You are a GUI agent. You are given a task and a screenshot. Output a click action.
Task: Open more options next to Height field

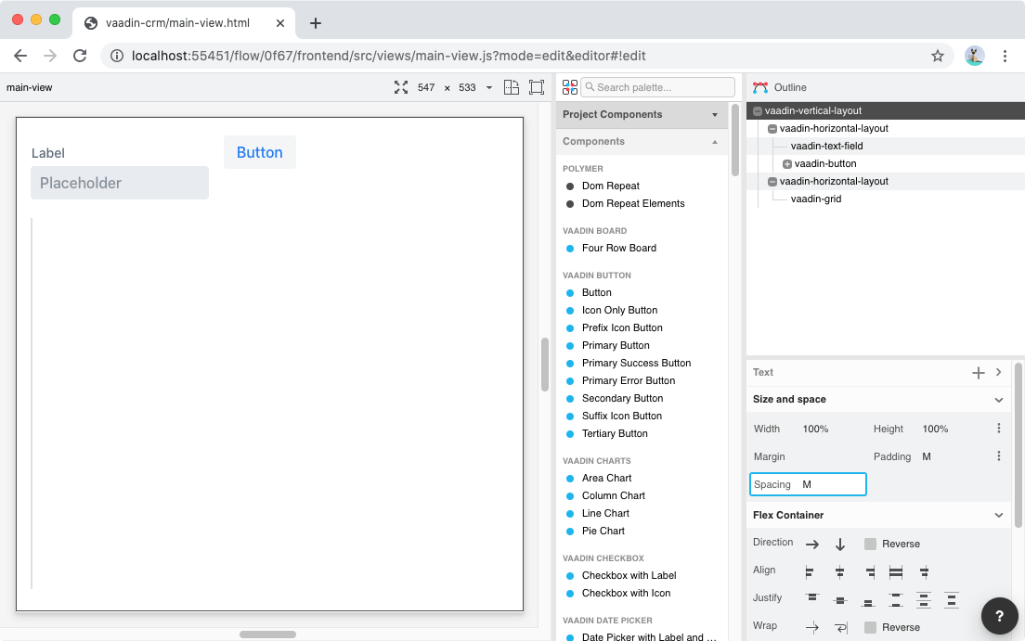(x=999, y=429)
